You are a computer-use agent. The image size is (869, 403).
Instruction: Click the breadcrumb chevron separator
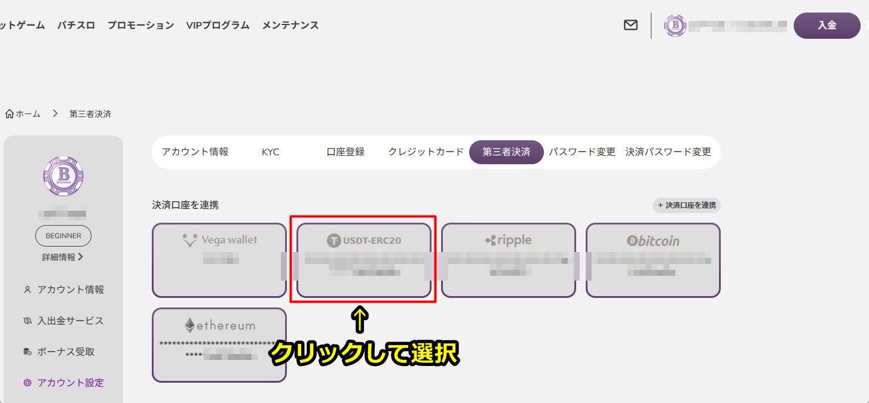[55, 113]
